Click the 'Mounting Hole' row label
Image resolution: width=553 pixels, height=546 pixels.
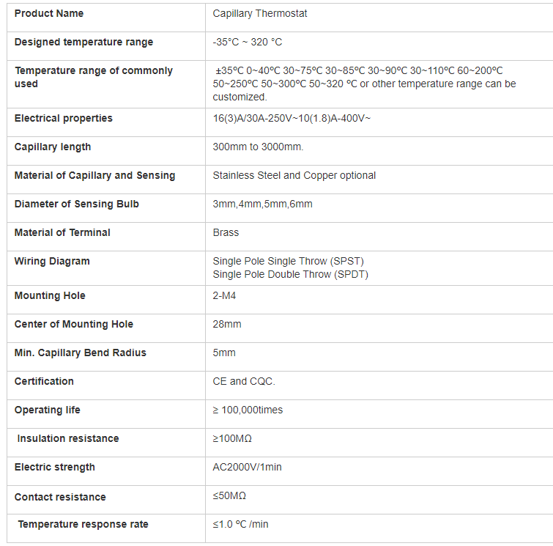pyautogui.click(x=50, y=295)
